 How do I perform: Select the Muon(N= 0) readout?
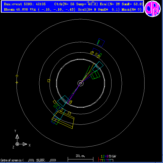[x=131, y=10]
